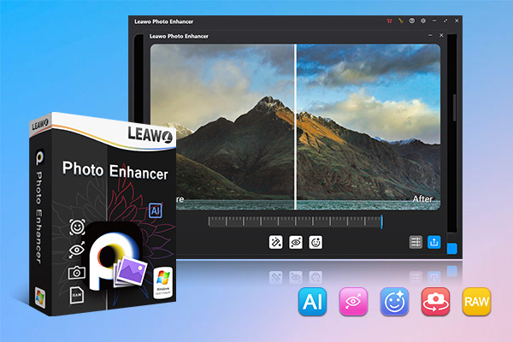
Task: Click the Photo Enhancer box title text
Action: [x=115, y=170]
